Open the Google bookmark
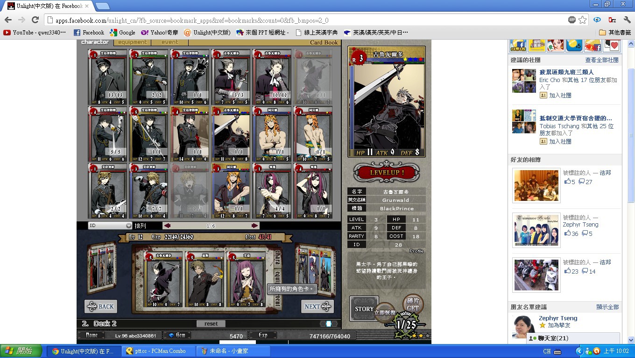This screenshot has width=635, height=358. tap(122, 33)
